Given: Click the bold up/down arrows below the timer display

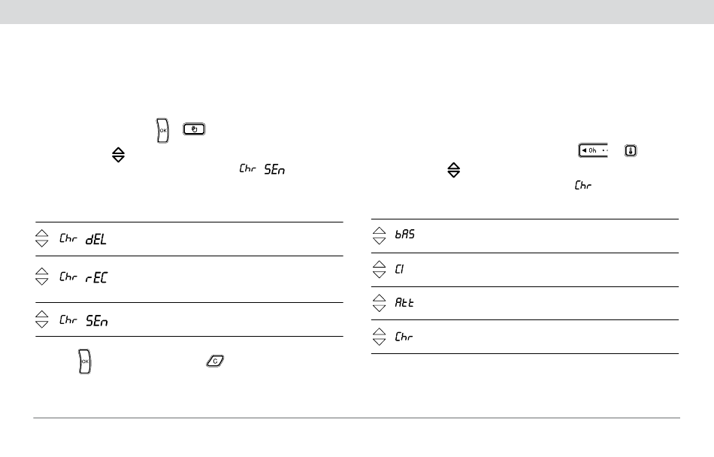Looking at the screenshot, I should (x=453, y=171).
